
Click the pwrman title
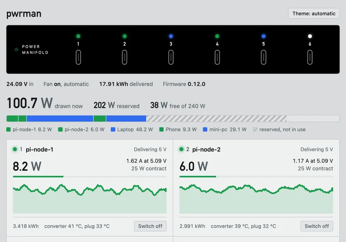click(x=24, y=14)
